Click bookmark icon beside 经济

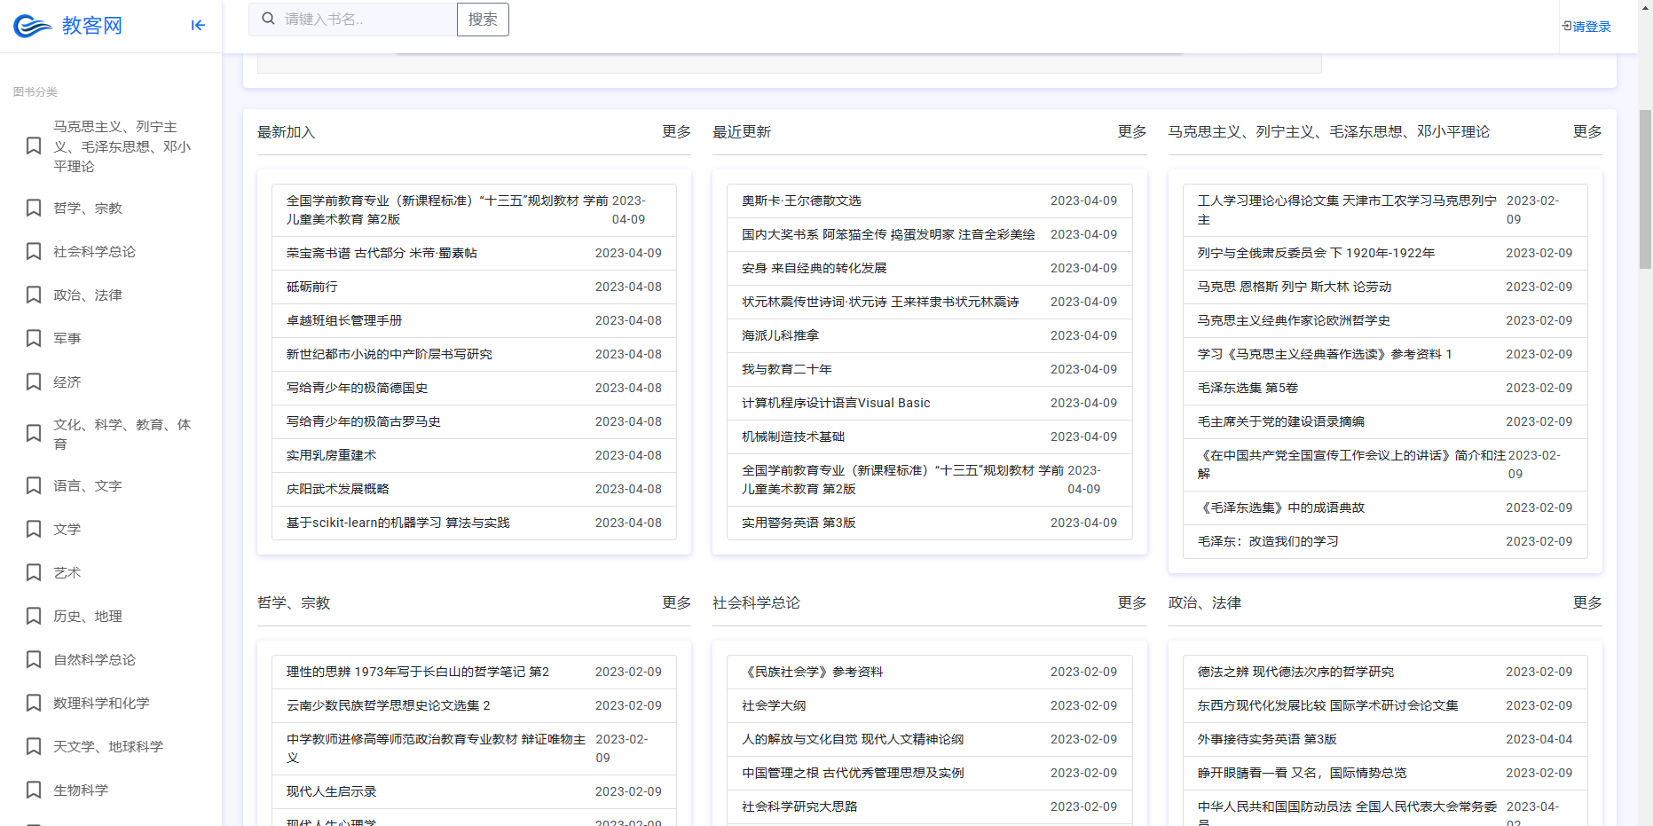(34, 382)
